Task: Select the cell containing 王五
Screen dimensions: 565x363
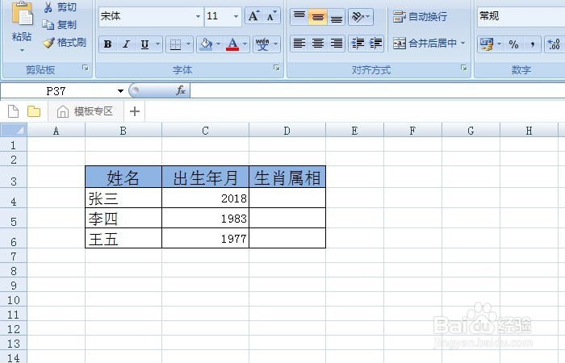Action: point(123,239)
